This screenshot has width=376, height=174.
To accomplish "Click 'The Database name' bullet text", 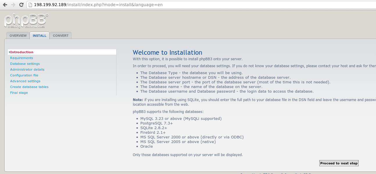I will [201, 87].
